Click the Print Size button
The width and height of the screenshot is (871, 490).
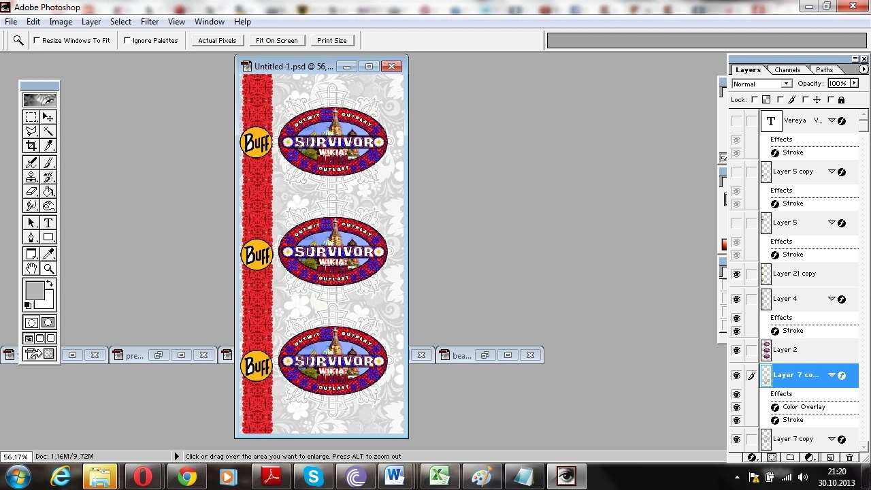pyautogui.click(x=332, y=40)
